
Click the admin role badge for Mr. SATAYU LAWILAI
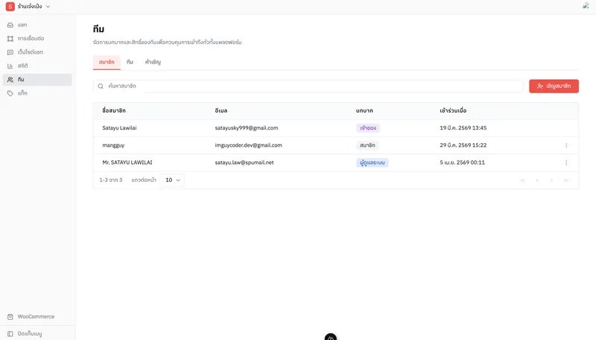click(x=372, y=163)
